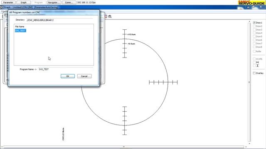Viewport: 266px width, 149px height.
Task: Enable the Draw6 checkbox
Action: [x=254, y=40]
